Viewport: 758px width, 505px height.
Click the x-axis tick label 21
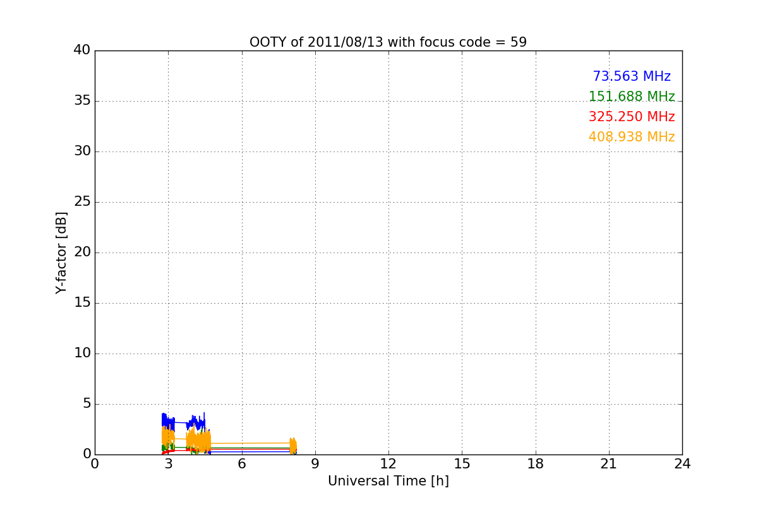point(609,464)
